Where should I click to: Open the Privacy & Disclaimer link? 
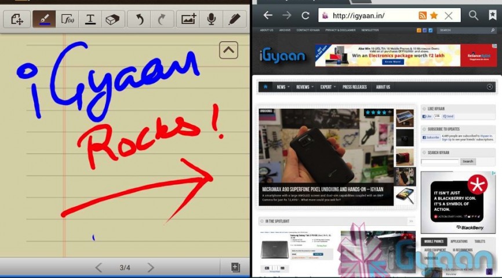[x=340, y=30]
